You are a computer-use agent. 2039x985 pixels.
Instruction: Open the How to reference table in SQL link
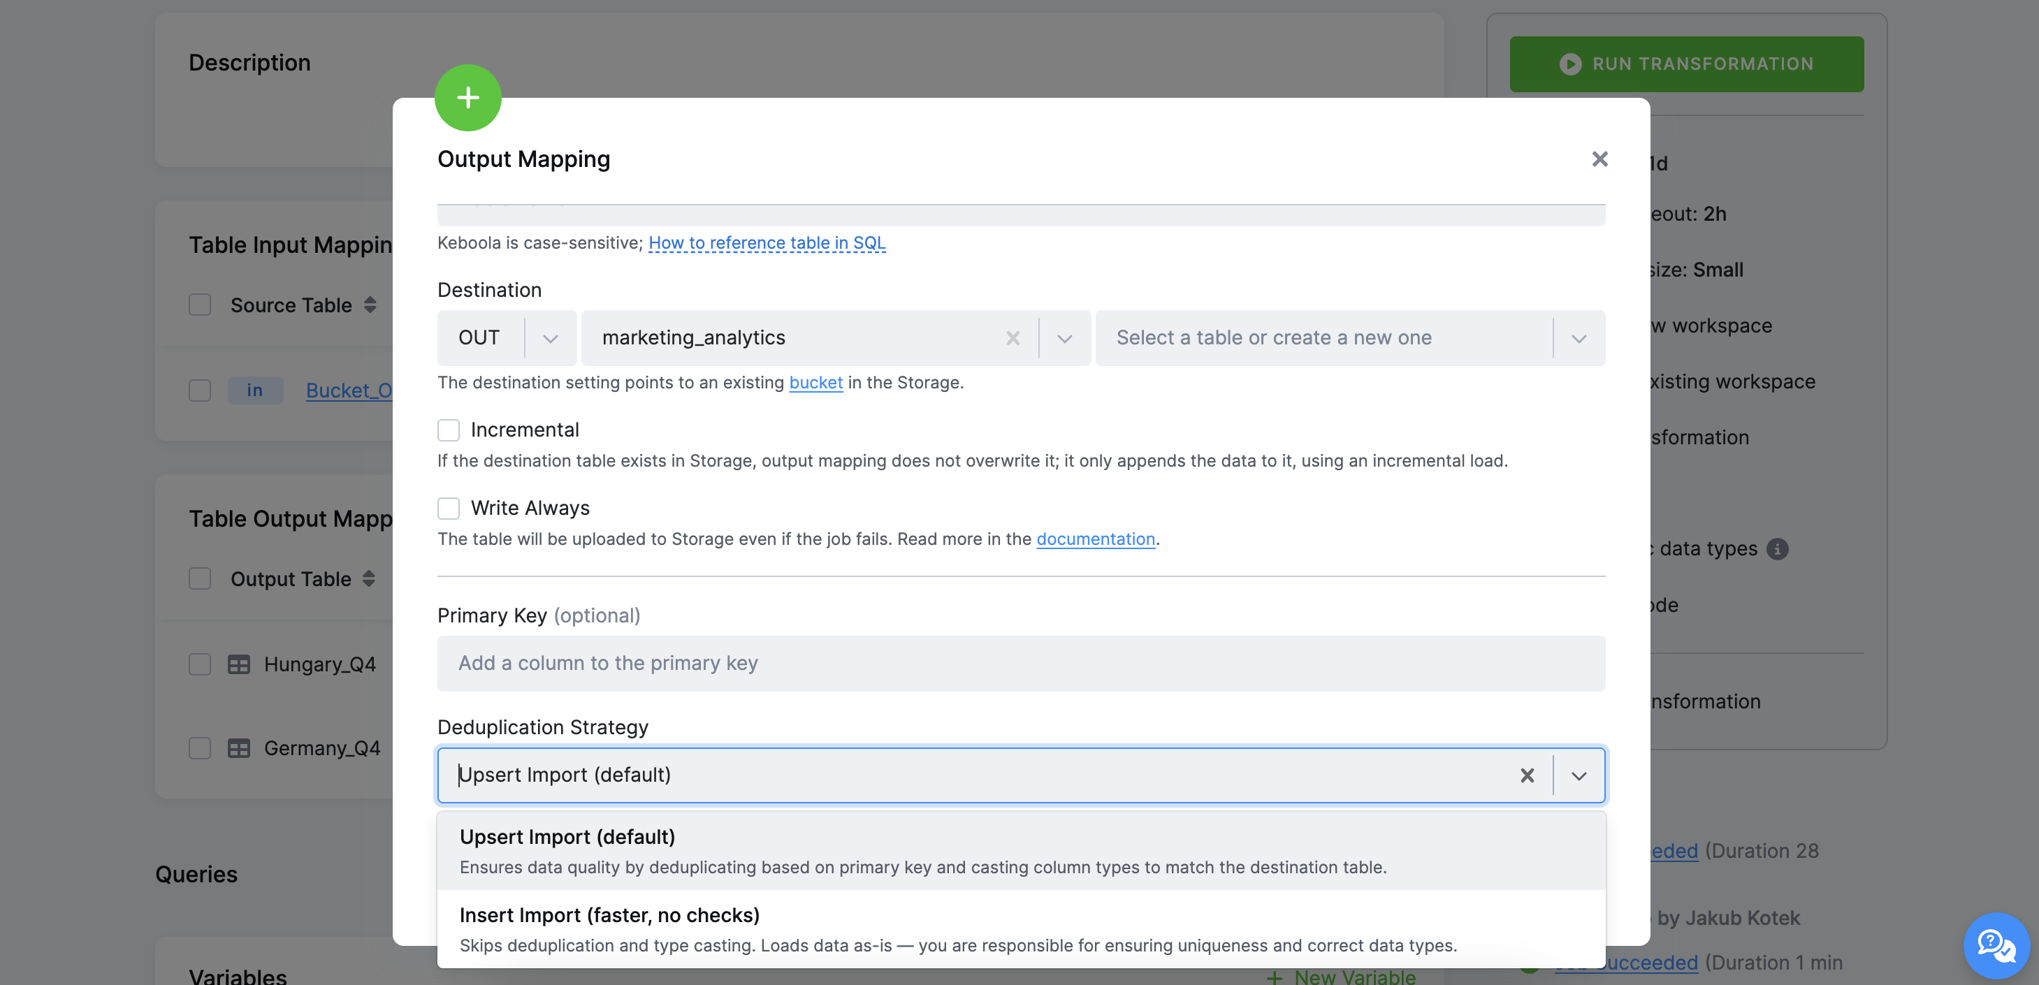[x=767, y=243]
